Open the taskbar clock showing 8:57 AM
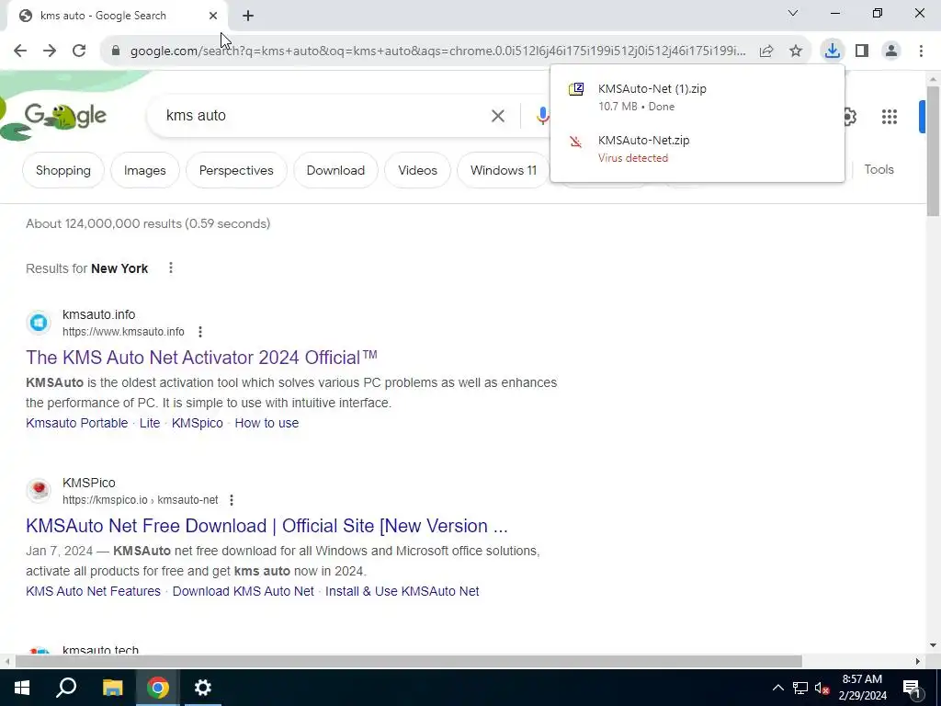 point(862,688)
